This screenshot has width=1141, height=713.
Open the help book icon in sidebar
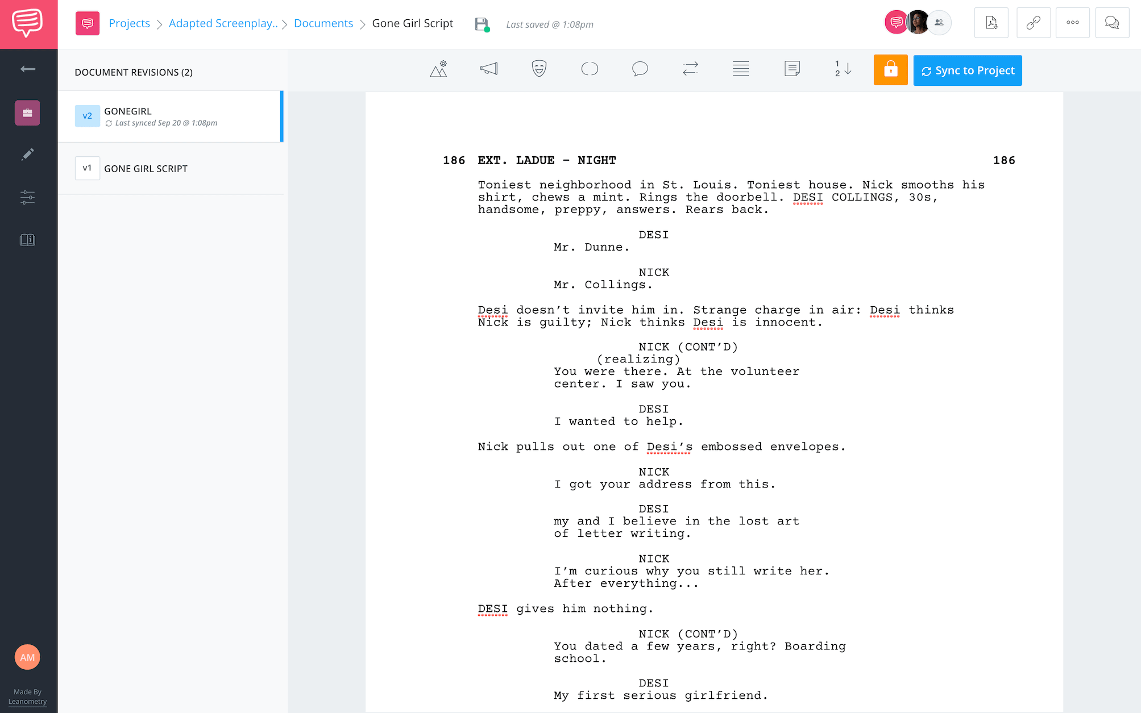tap(28, 239)
